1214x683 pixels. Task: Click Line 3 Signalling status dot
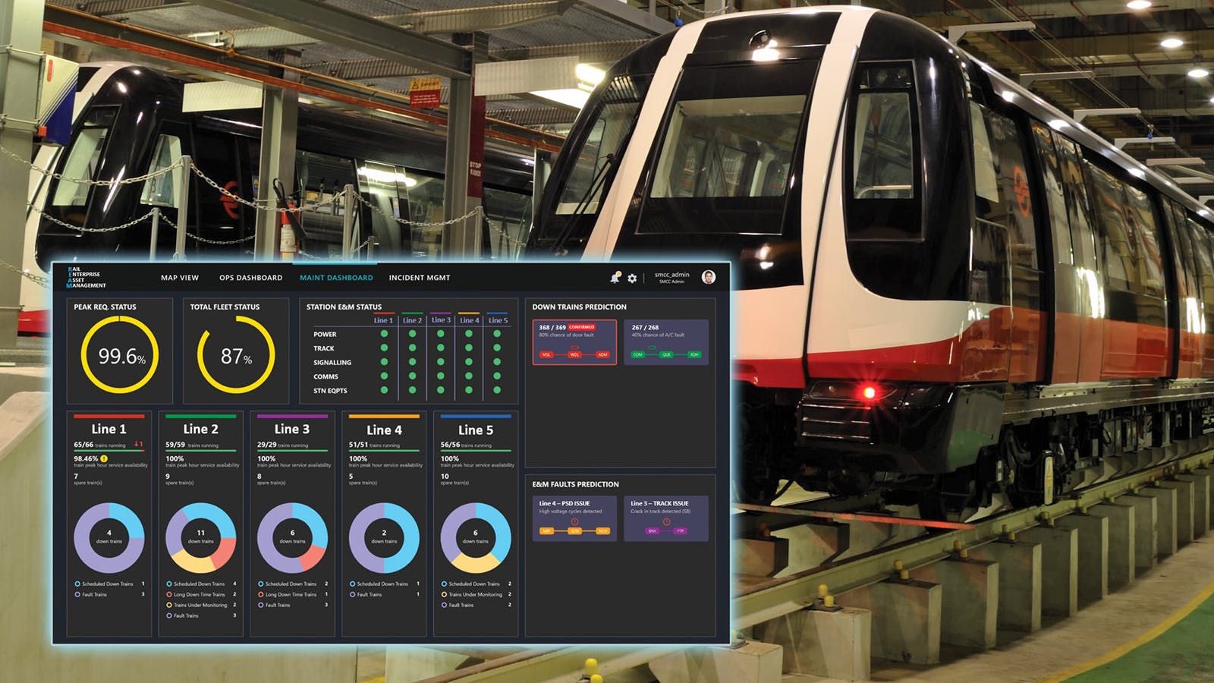tap(440, 362)
